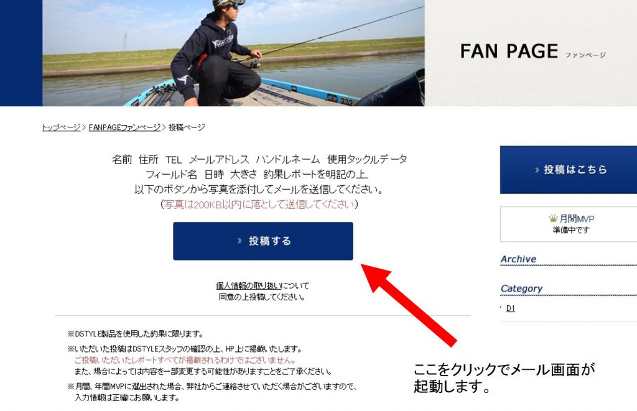
Task: Click the small arrow bullet before D1
Action: click(501, 307)
